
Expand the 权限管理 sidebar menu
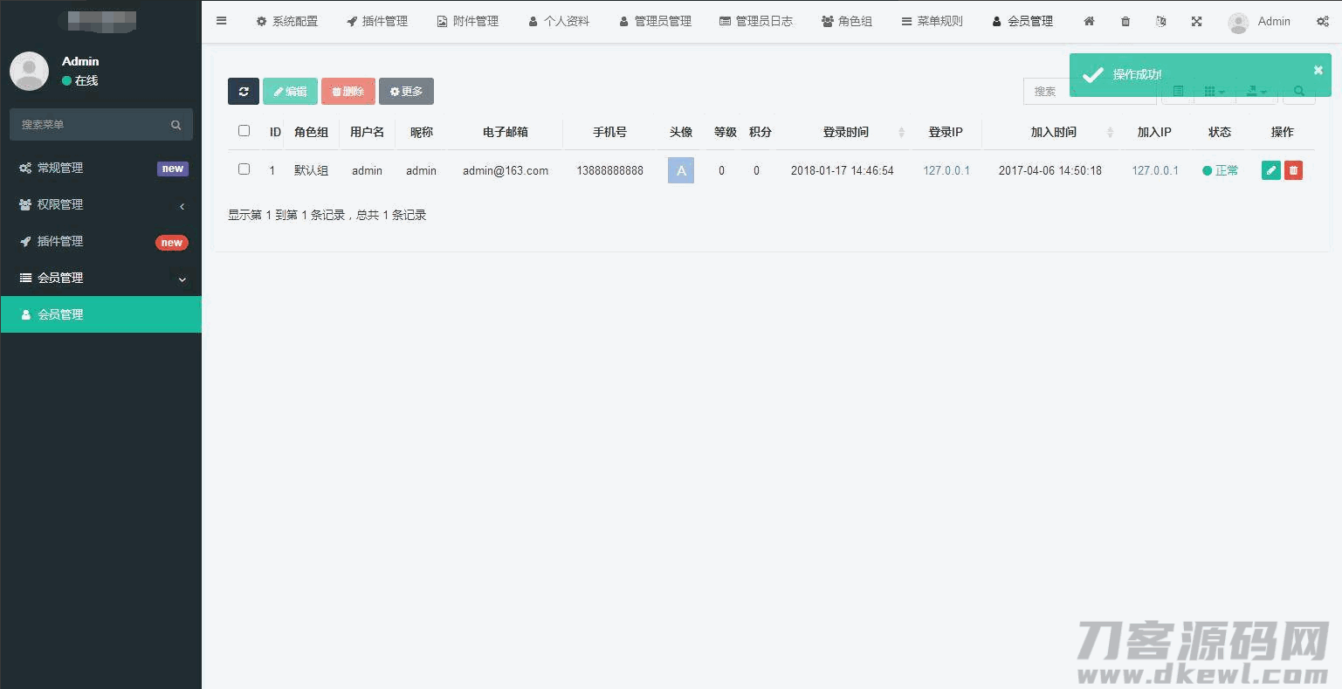(100, 205)
